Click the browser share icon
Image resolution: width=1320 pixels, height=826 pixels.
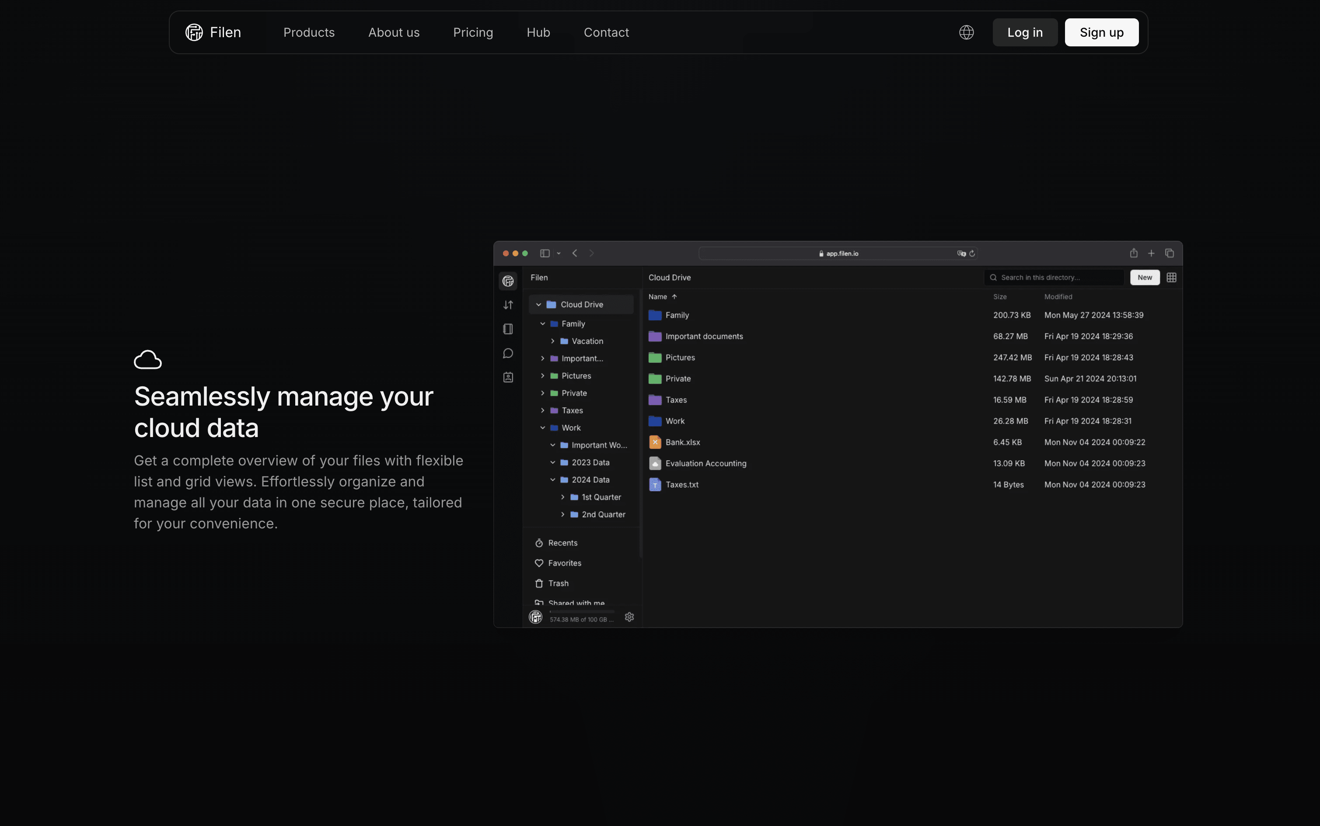(x=1134, y=253)
